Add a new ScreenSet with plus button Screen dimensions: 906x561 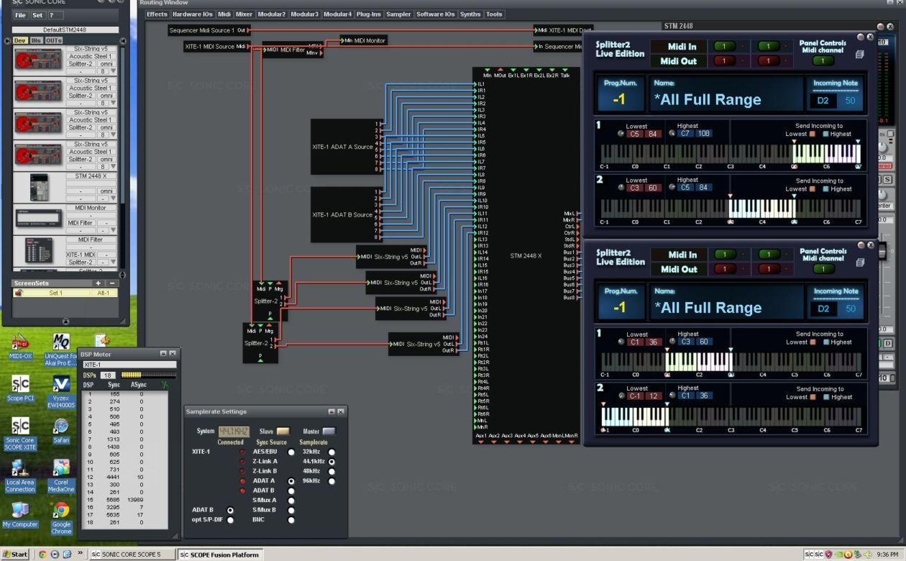tap(99, 283)
